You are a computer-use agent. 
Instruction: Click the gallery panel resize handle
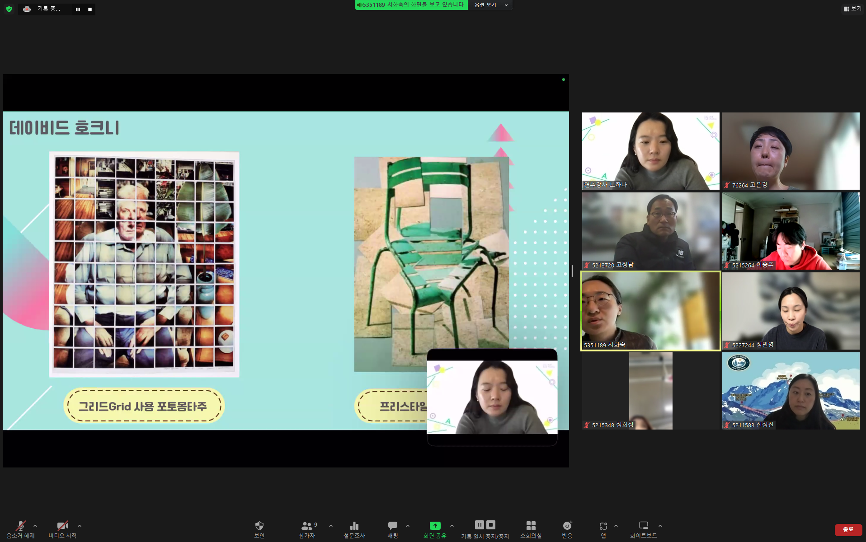[x=572, y=271]
